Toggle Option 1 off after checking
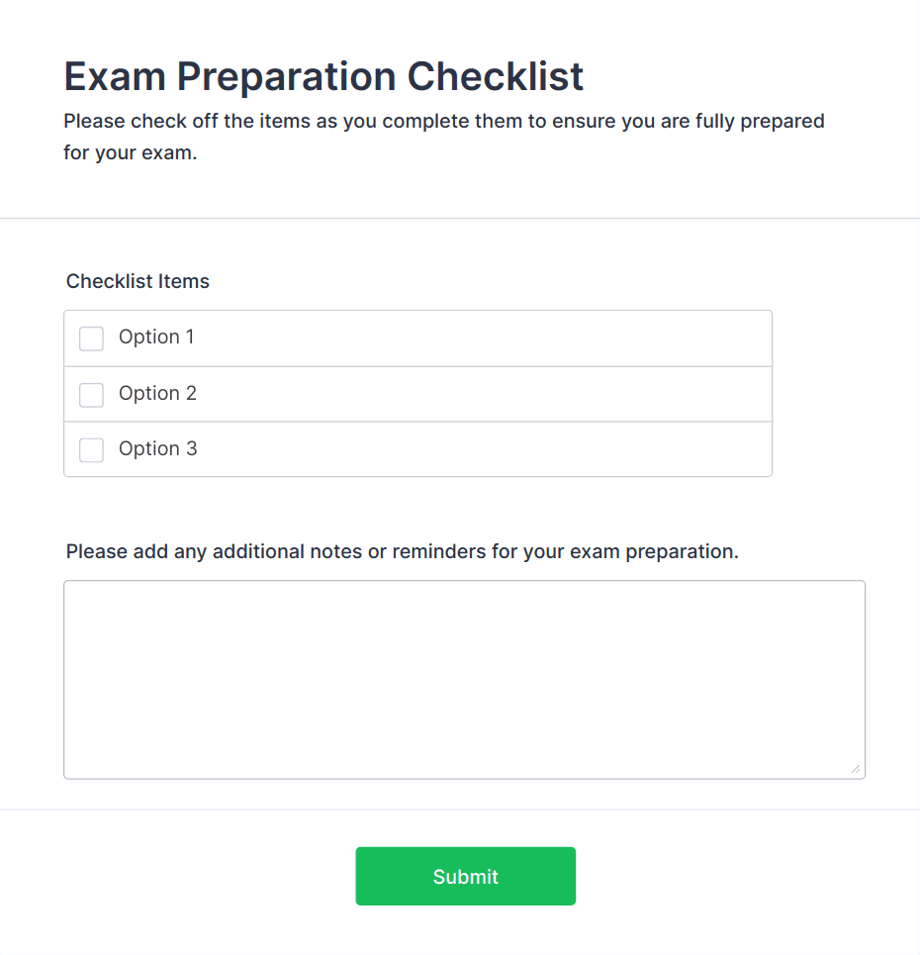Image resolution: width=920 pixels, height=955 pixels. pyautogui.click(x=91, y=338)
